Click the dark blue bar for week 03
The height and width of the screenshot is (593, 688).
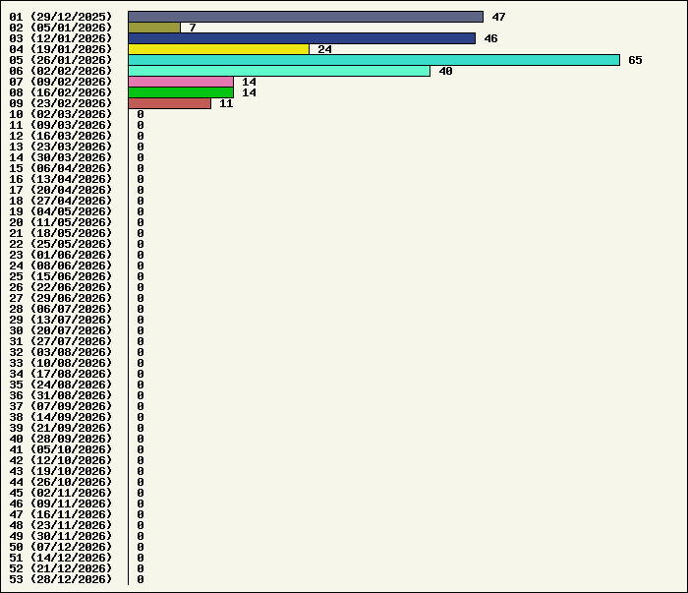(x=302, y=38)
